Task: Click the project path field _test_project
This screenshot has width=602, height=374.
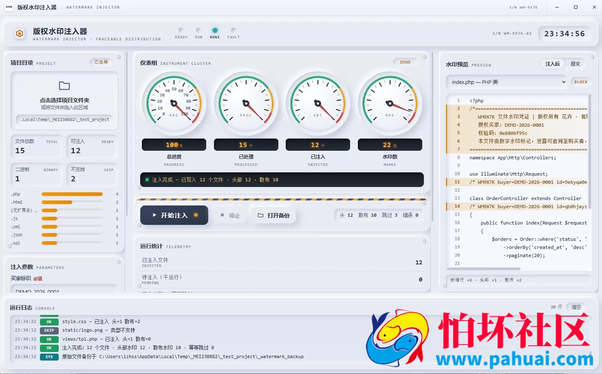Action: [x=64, y=119]
